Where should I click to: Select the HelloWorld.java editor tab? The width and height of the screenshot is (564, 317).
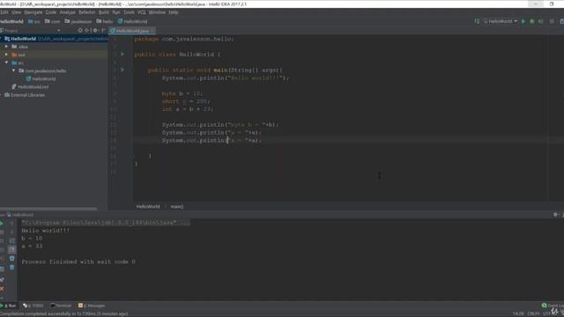pos(132,31)
